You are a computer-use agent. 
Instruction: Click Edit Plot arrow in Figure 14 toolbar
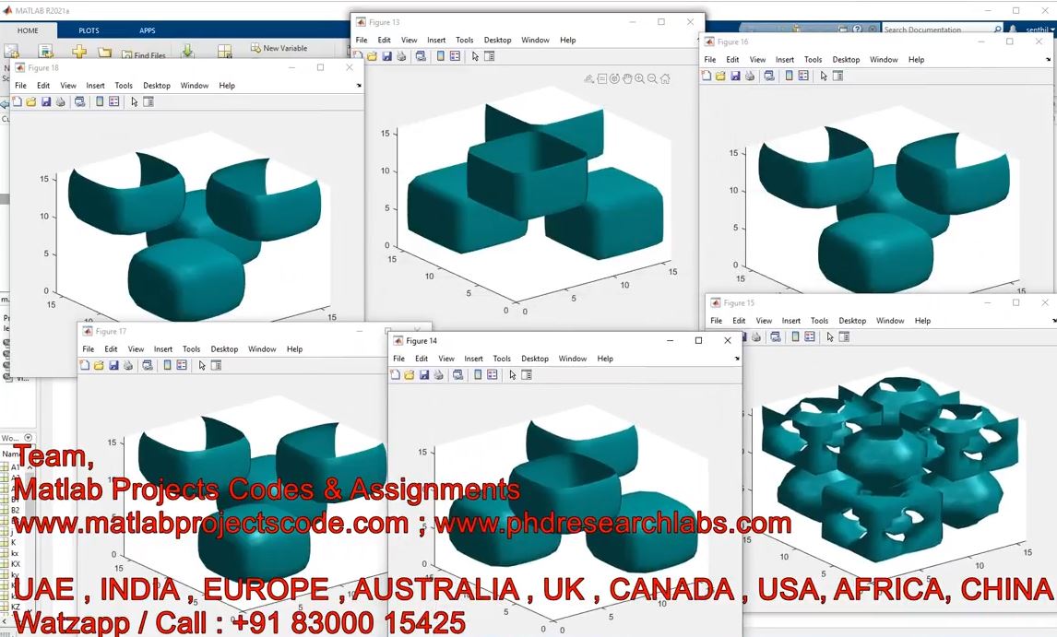click(512, 375)
